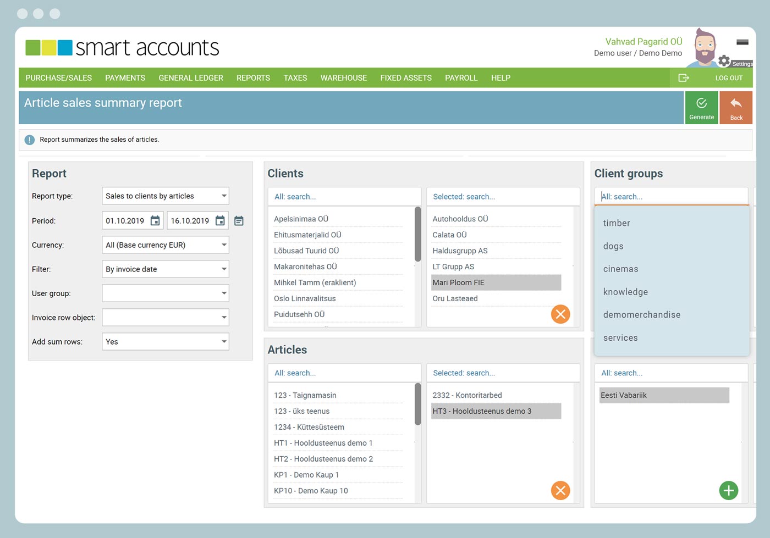Select dogs client group
770x538 pixels.
coord(613,246)
